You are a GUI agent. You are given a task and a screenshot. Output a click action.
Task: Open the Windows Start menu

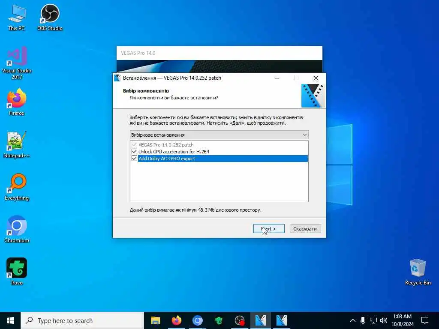coord(10,320)
